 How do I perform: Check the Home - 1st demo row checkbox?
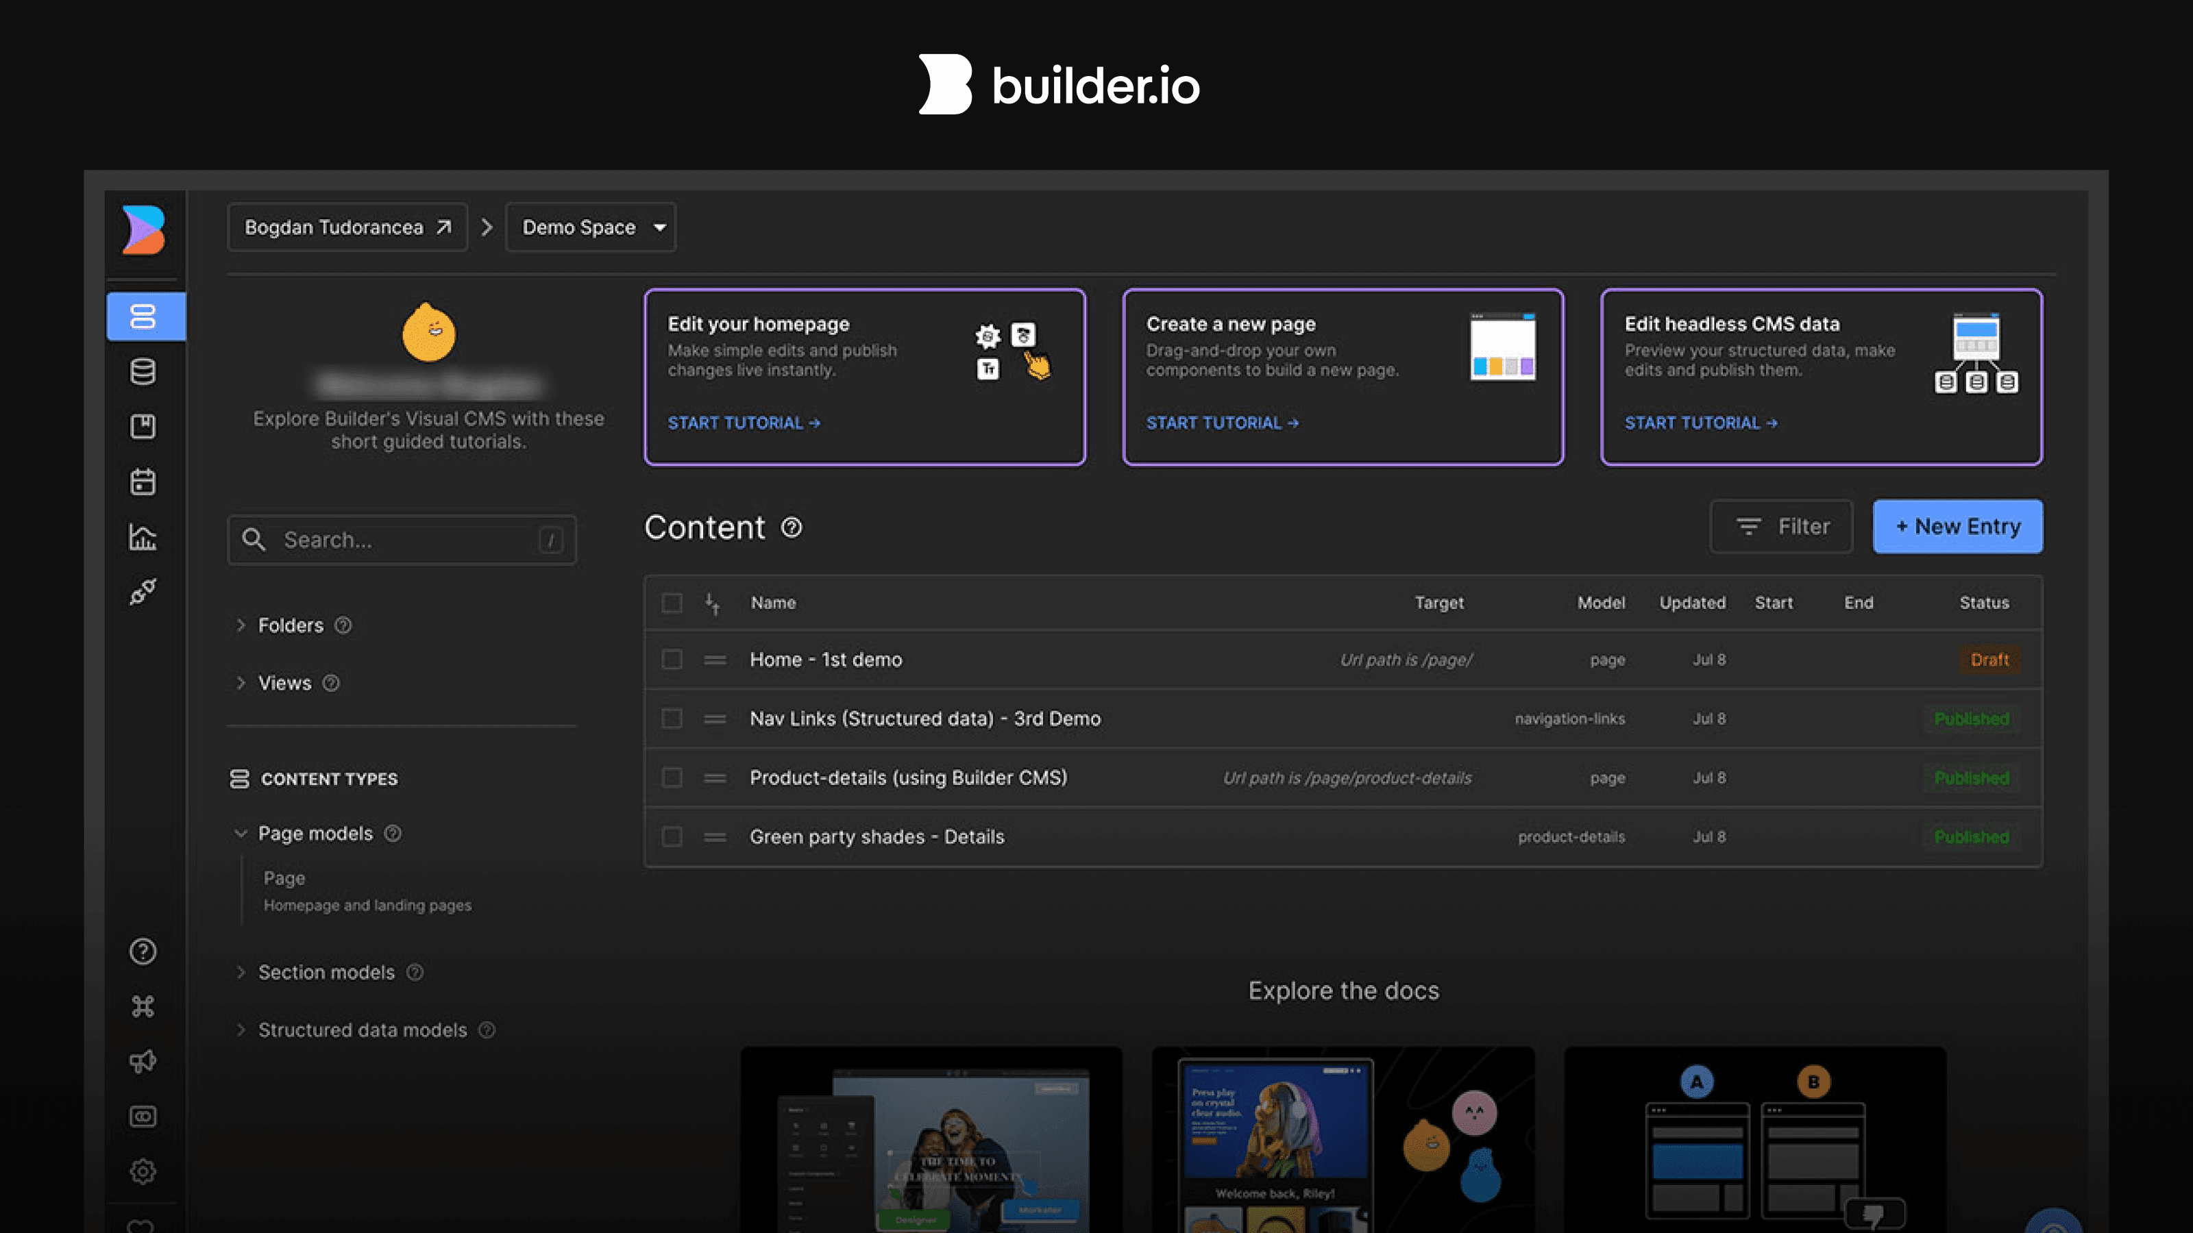pos(672,660)
